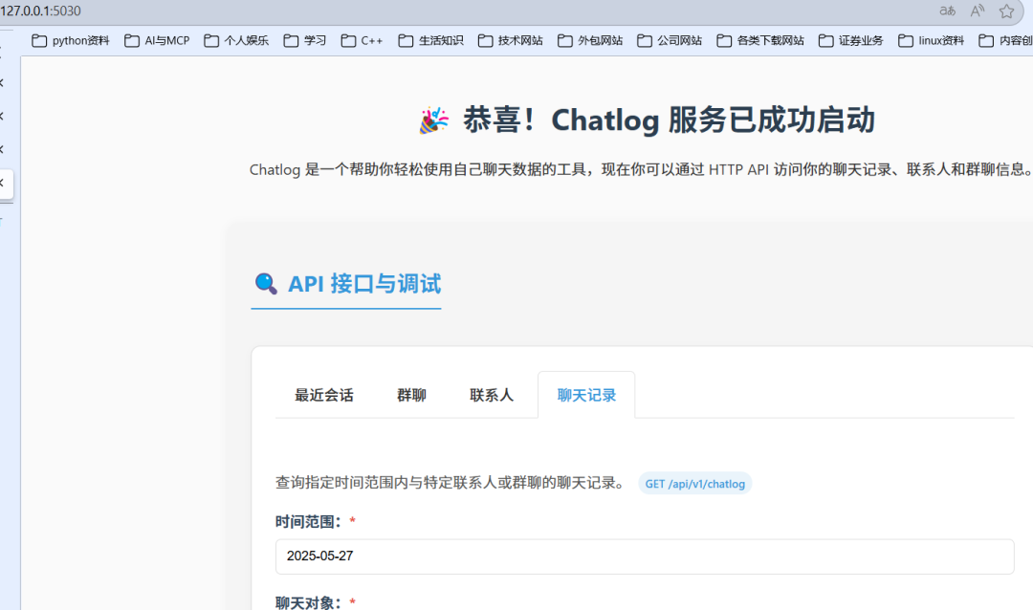Image resolution: width=1033 pixels, height=610 pixels.
Task: Click the 时间范围 field label
Action: click(x=316, y=522)
